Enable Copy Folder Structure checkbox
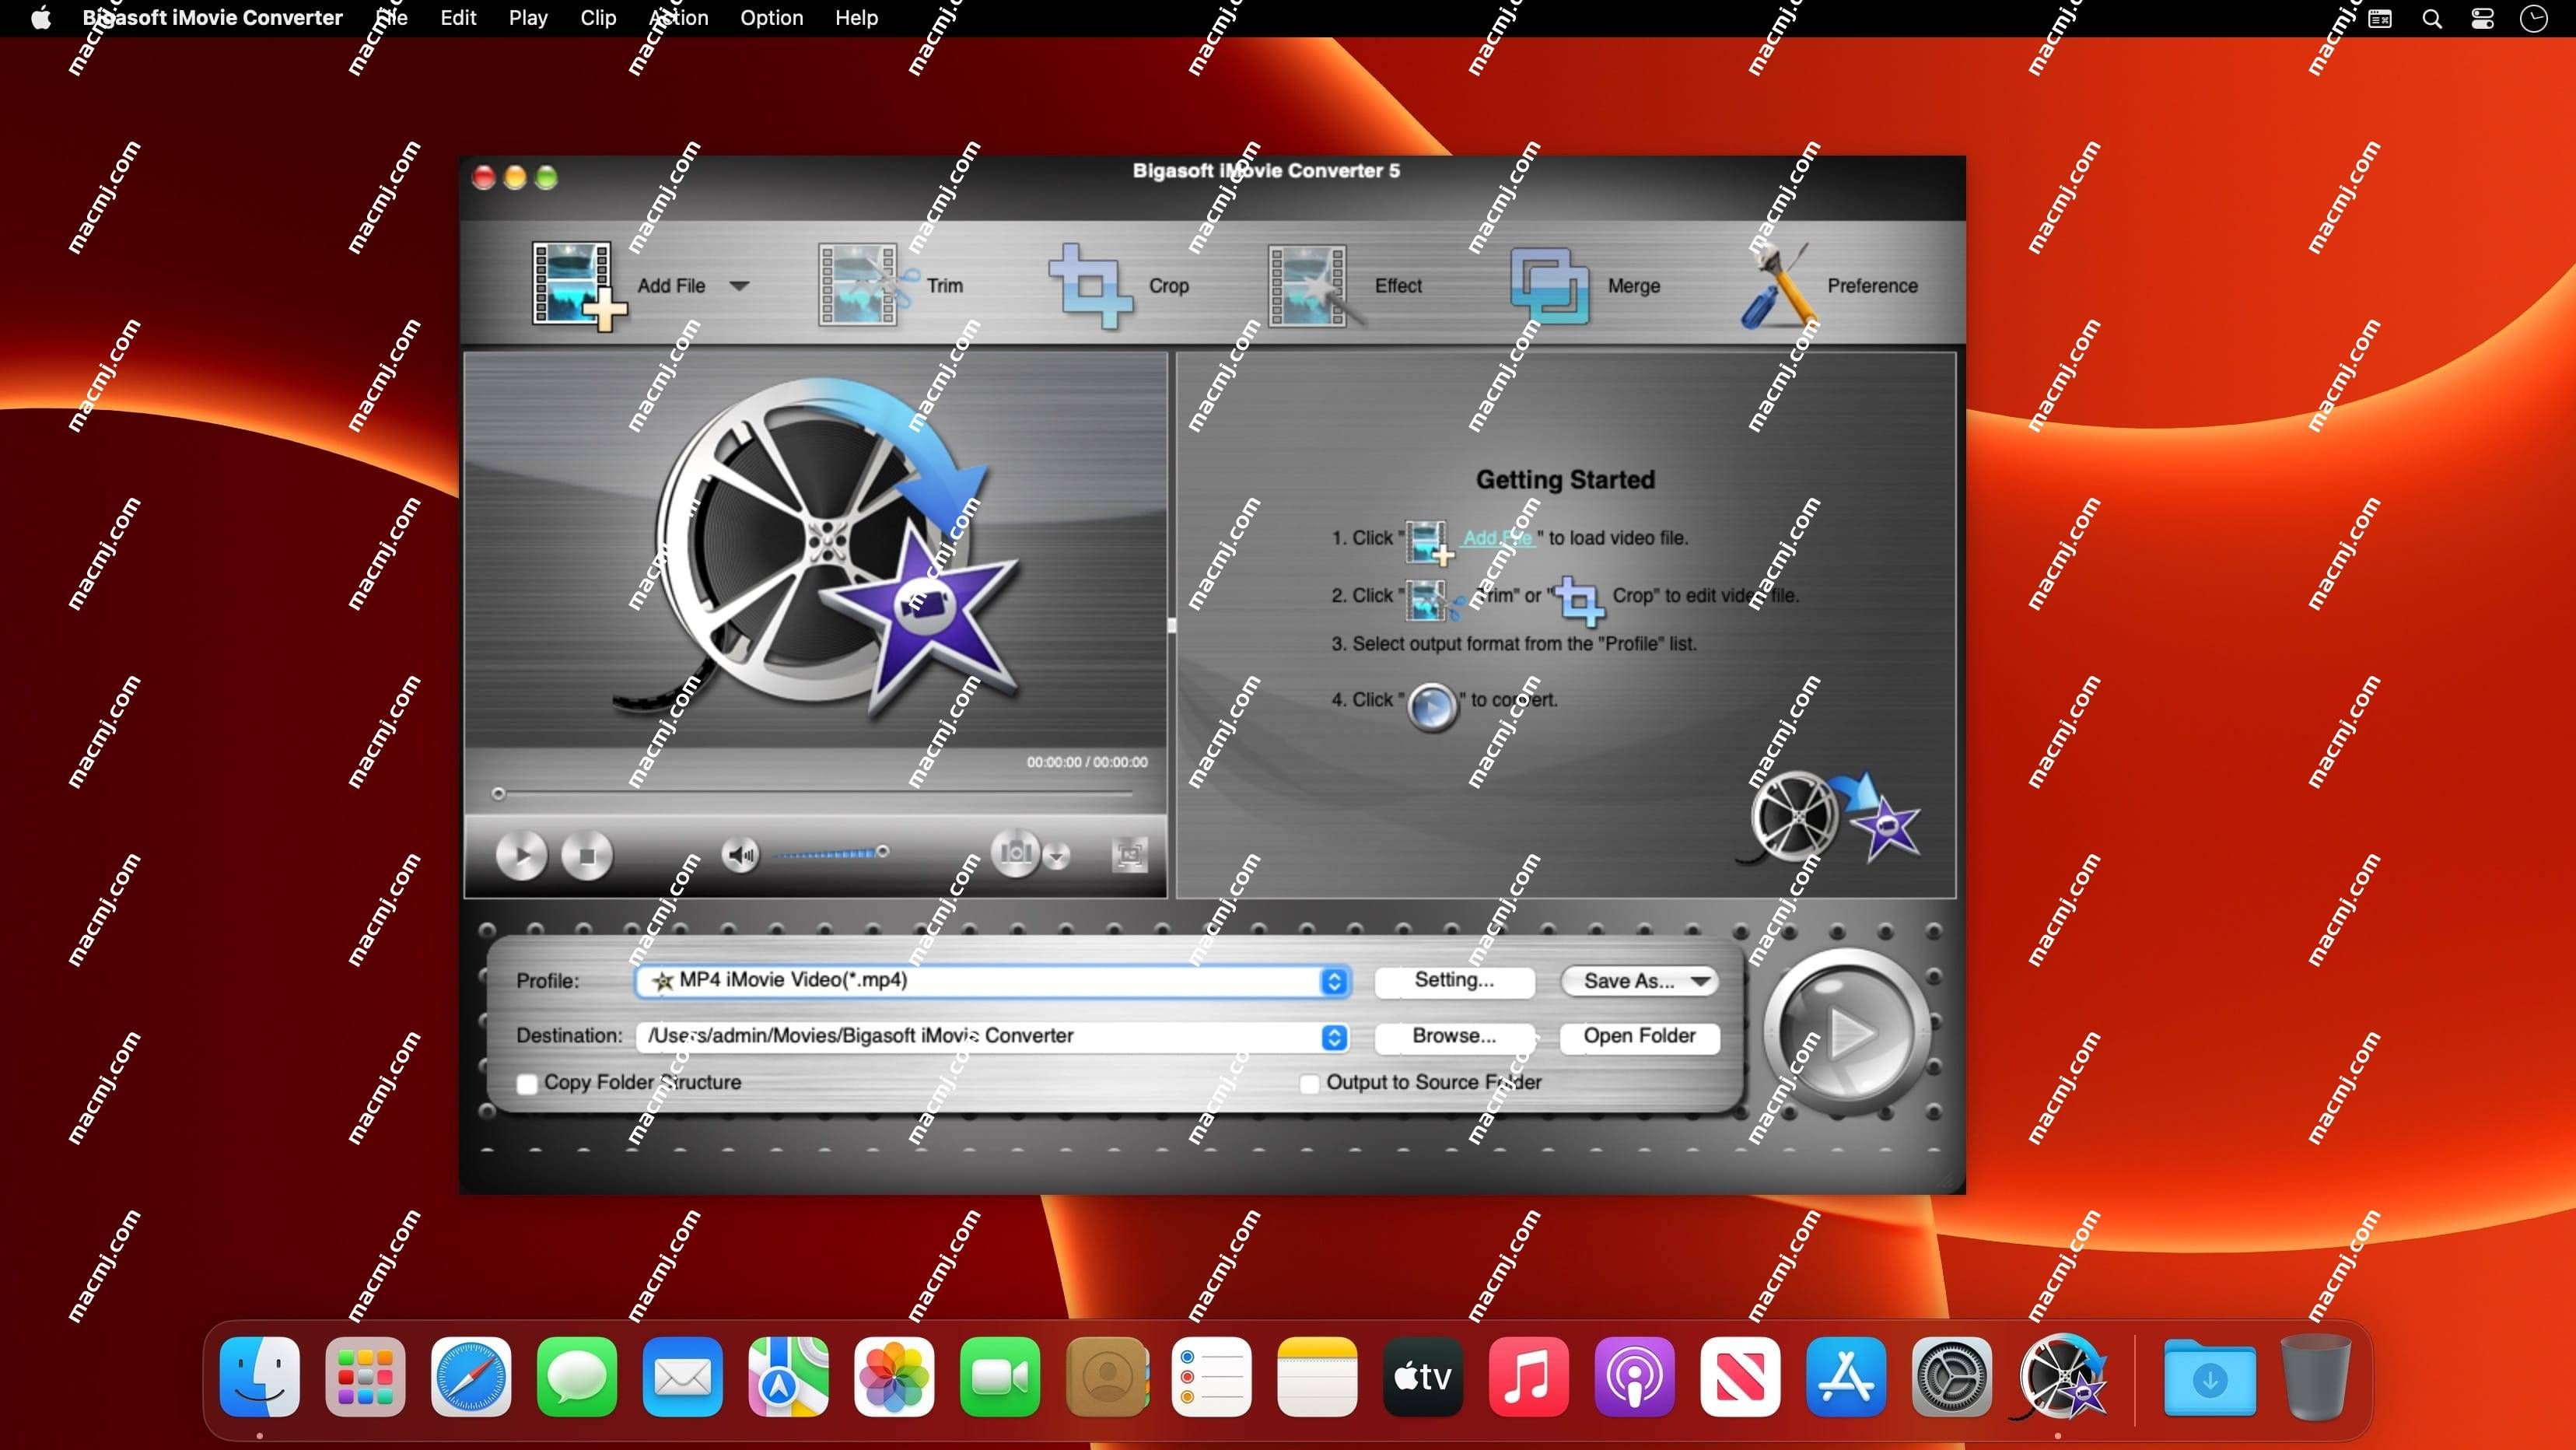The image size is (2576, 1450). [x=527, y=1083]
